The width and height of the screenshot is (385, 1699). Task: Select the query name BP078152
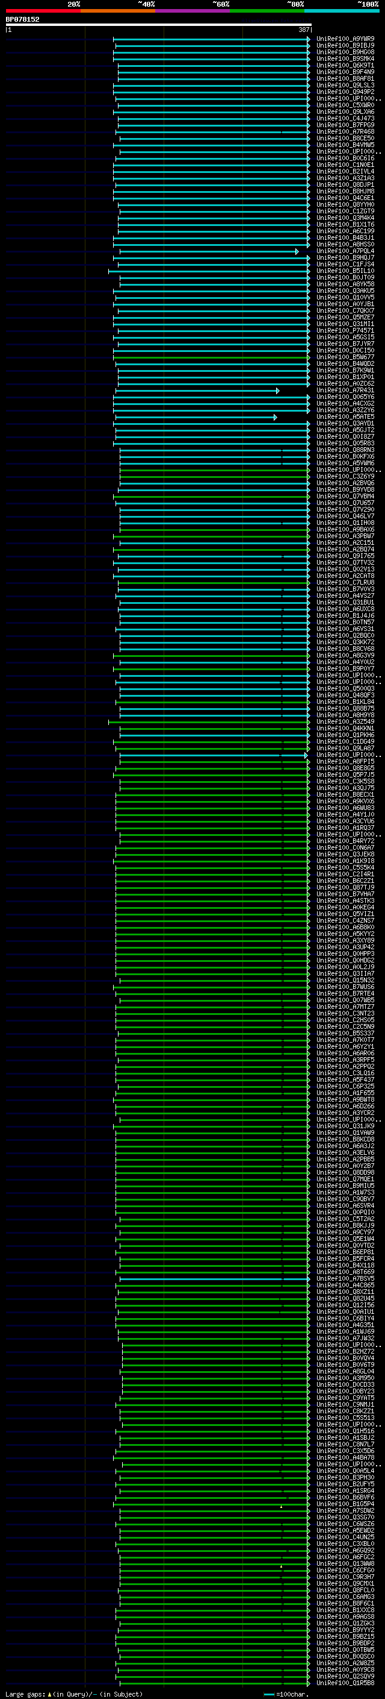pos(22,20)
